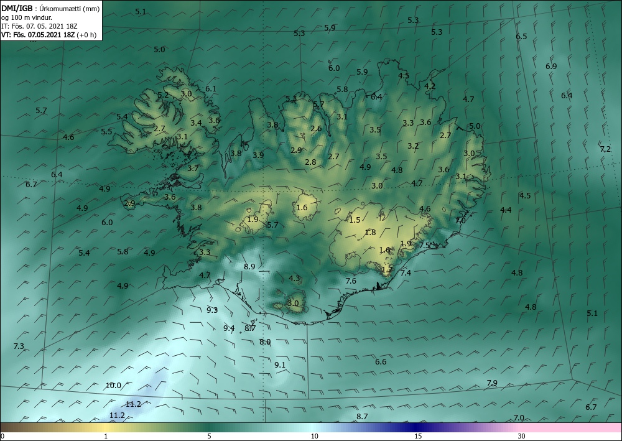Click the 6.1 value on the map
622x441 pixels.
pos(211,89)
